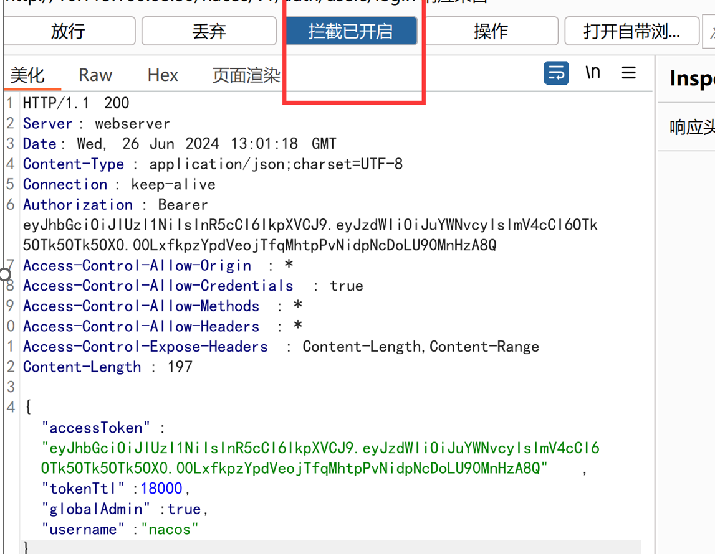Click Access-Control-Allow-Origin header
Image resolution: width=715 pixels, height=554 pixels.
(137, 265)
